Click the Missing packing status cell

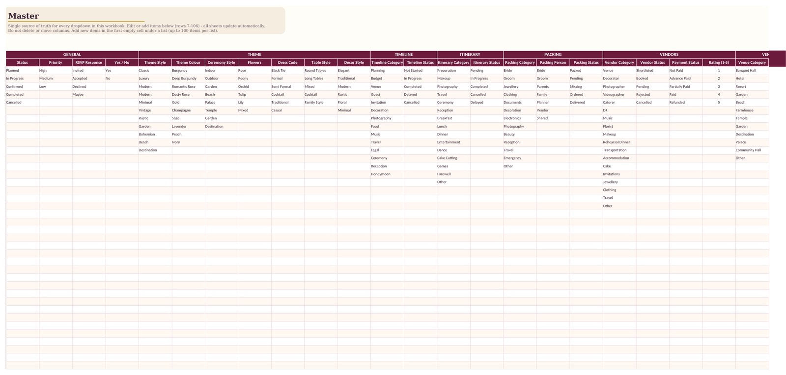(586, 87)
